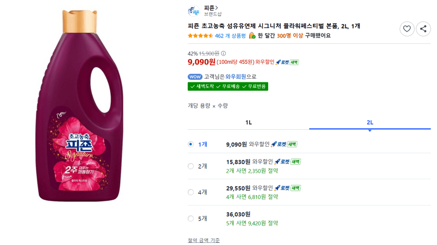Click the share icon button
The width and height of the screenshot is (437, 245).
(x=423, y=29)
